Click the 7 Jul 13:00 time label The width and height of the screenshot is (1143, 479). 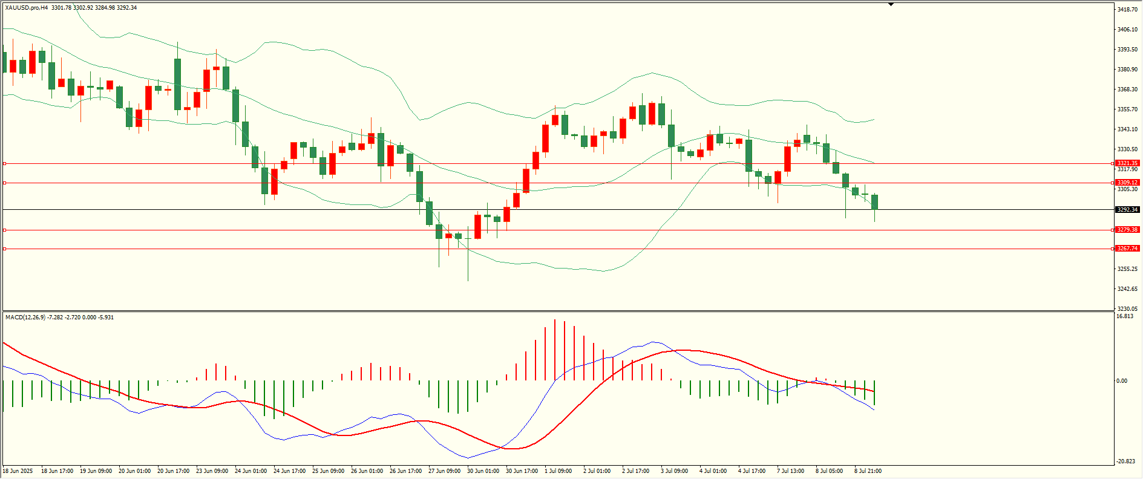791,471
